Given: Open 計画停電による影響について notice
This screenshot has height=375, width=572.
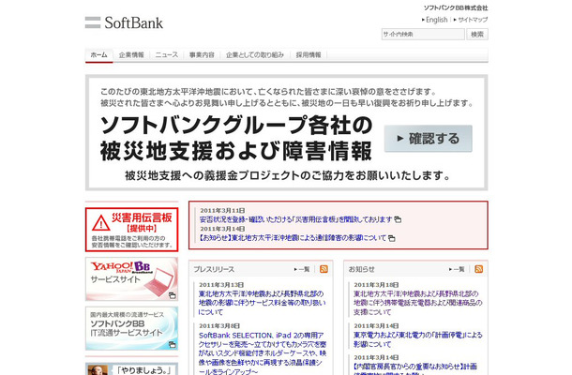Looking at the screenshot, I should tap(417, 339).
